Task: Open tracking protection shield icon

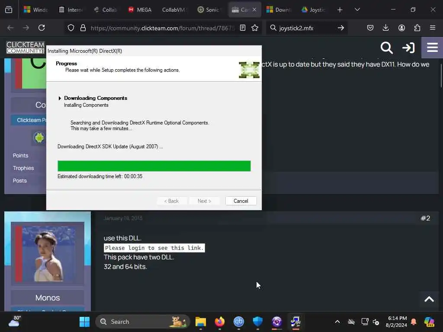Action: pos(71,28)
